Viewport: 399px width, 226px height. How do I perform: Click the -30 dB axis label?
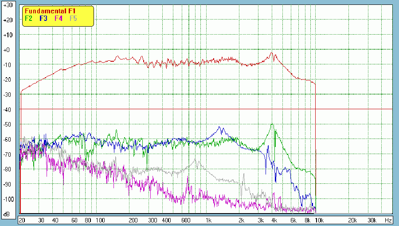click(x=8, y=95)
